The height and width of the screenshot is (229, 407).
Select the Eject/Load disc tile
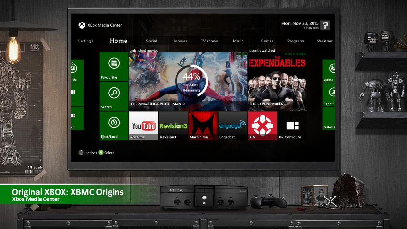pyautogui.click(x=114, y=125)
